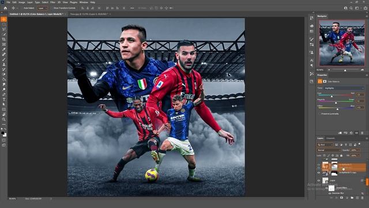
Task: Select the Brush tool
Action: (x=4, y=59)
